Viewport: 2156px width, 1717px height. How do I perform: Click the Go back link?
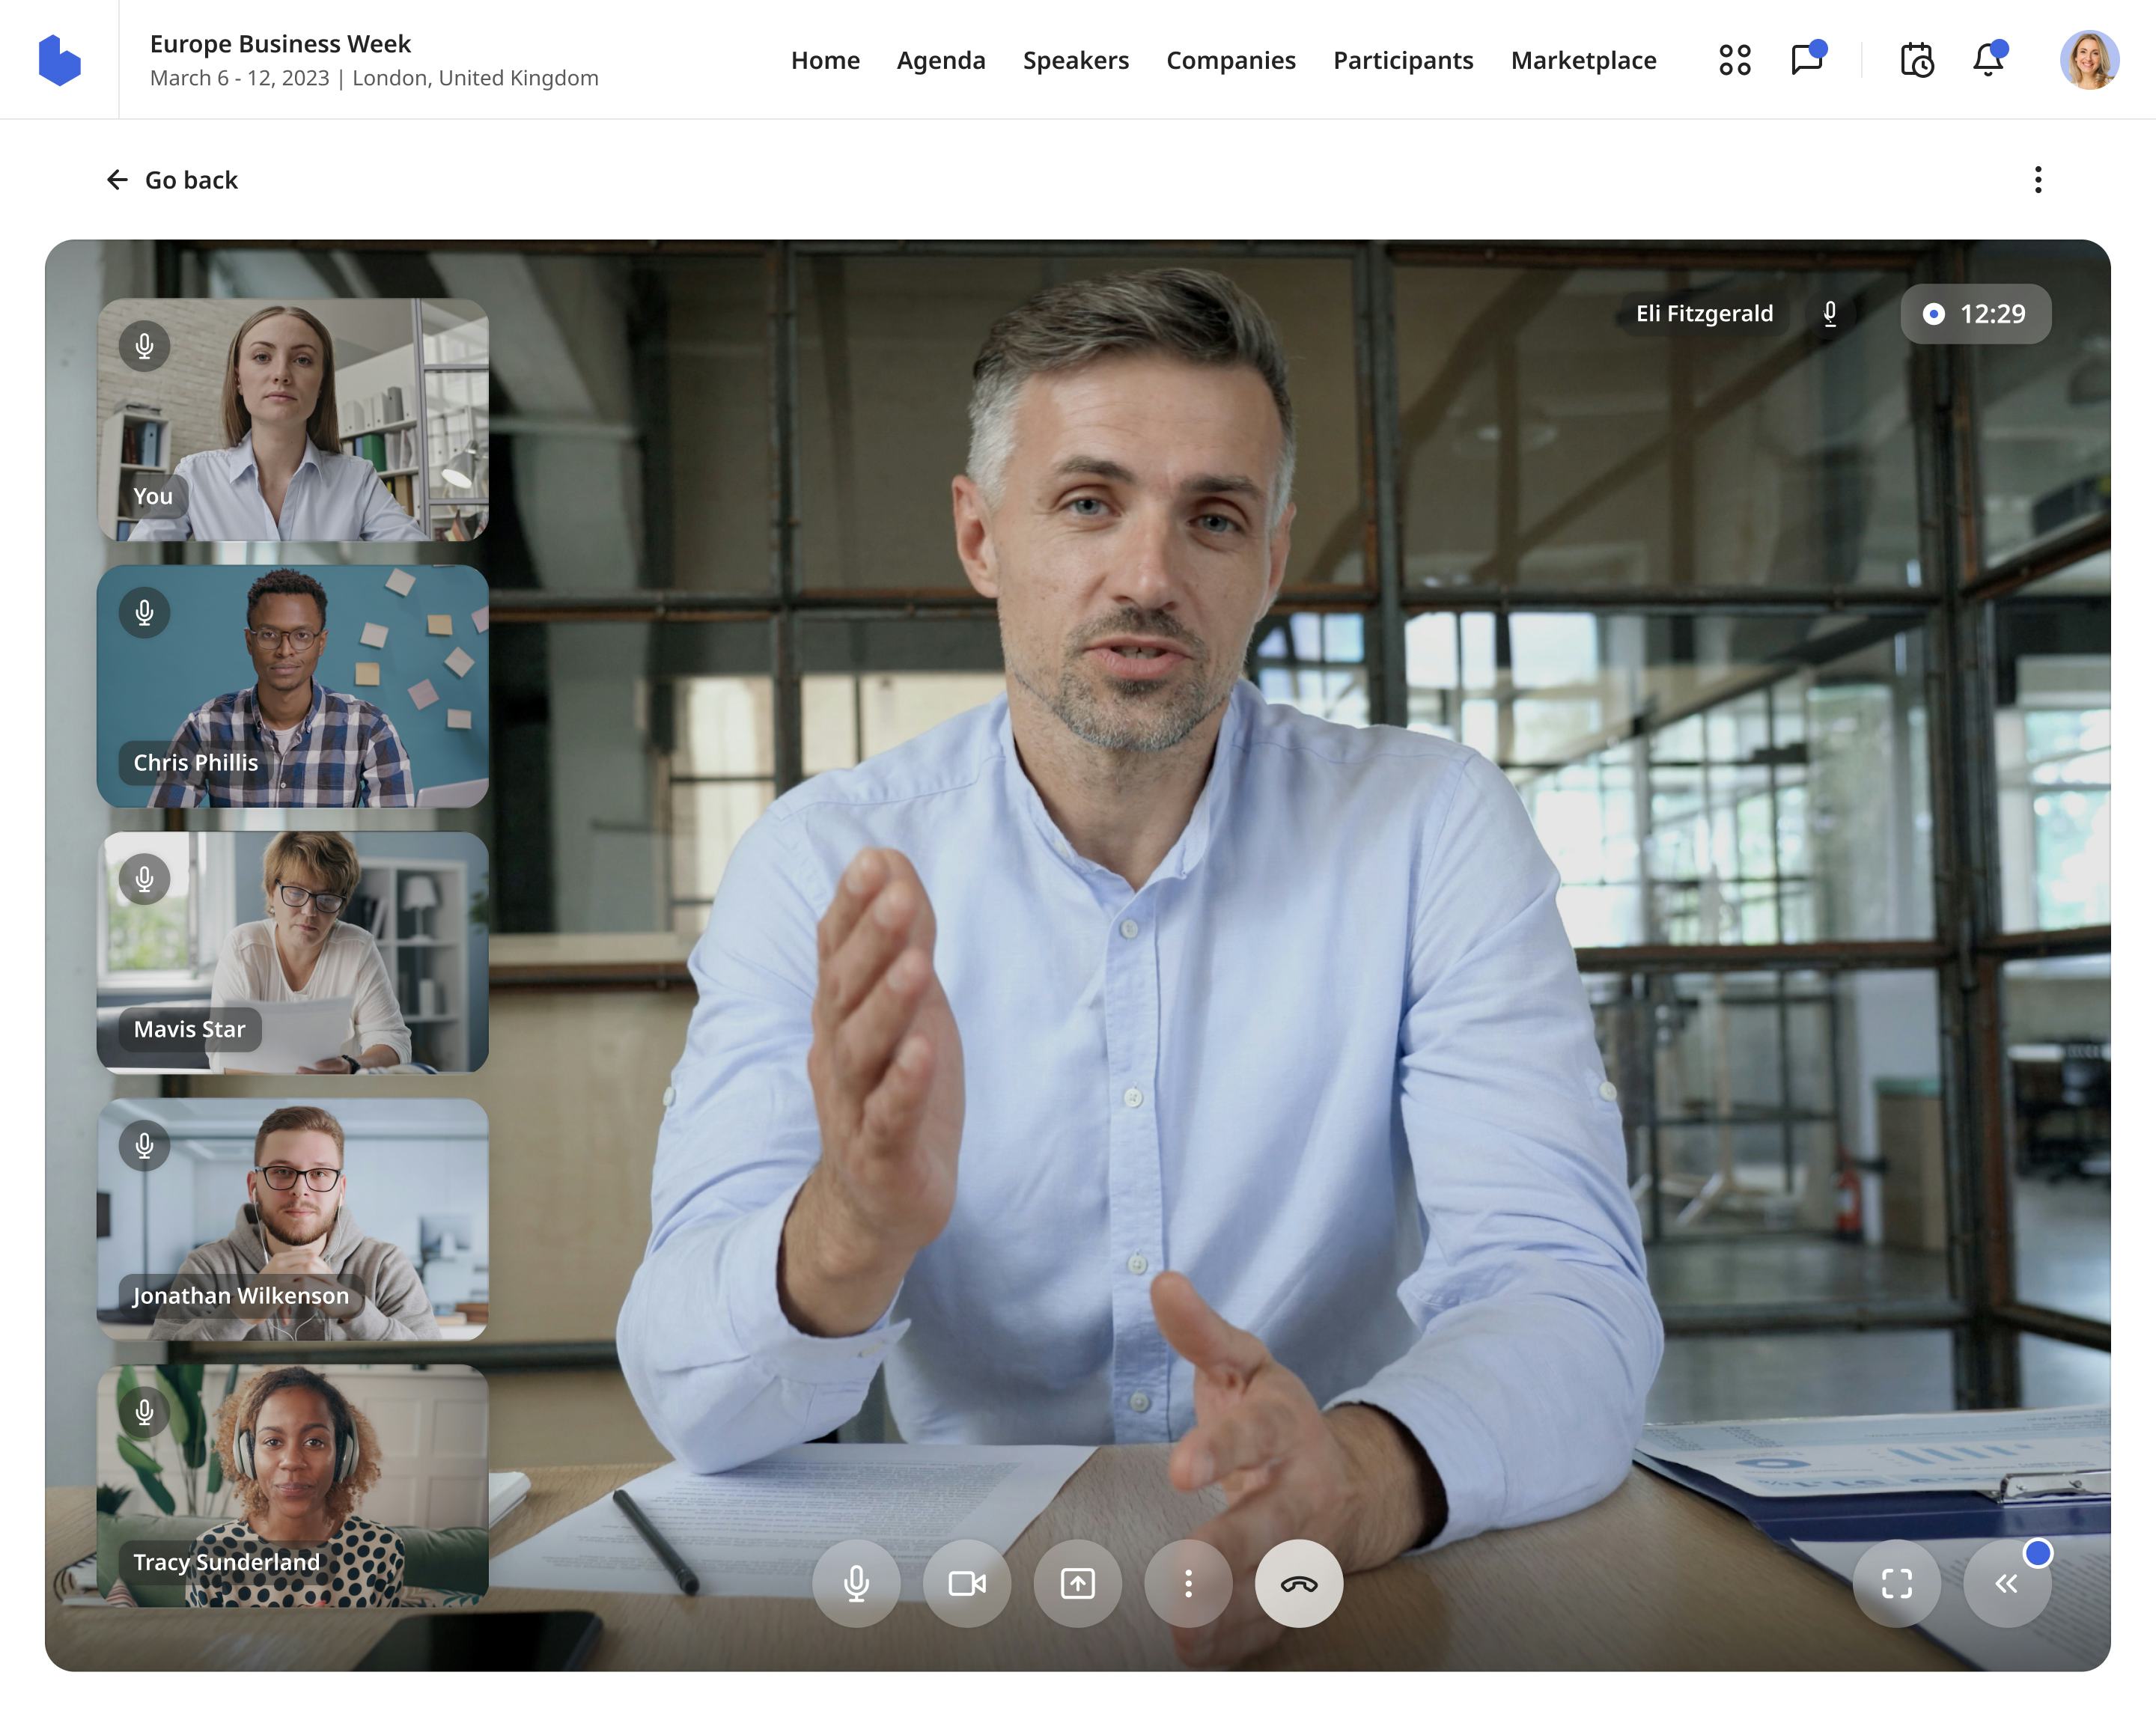(x=173, y=180)
